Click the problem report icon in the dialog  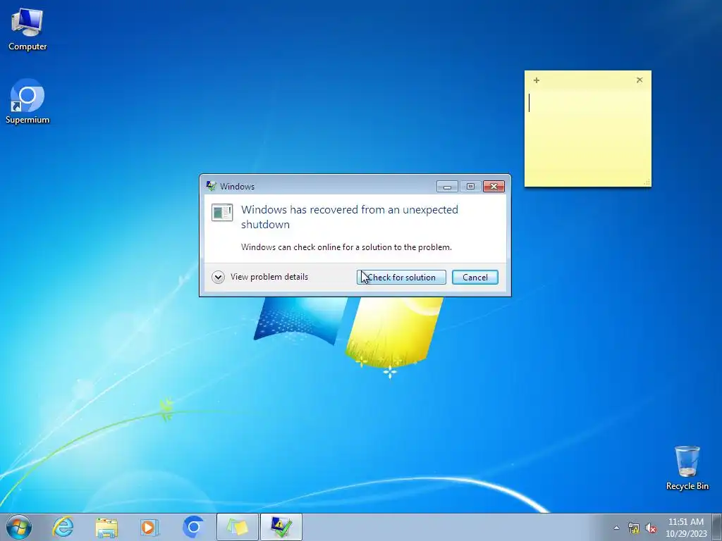[x=222, y=213]
